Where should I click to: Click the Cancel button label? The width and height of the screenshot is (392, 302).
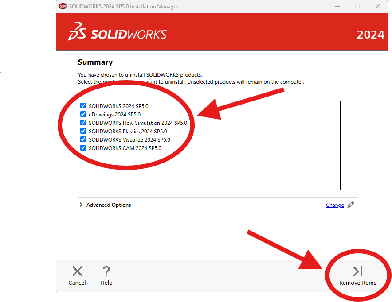77,283
